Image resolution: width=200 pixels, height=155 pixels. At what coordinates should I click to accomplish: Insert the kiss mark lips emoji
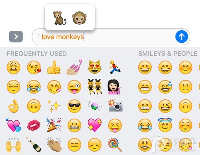point(34,125)
